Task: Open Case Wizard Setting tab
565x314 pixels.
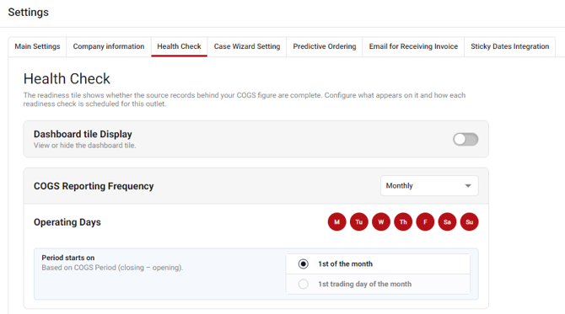Action: [247, 46]
